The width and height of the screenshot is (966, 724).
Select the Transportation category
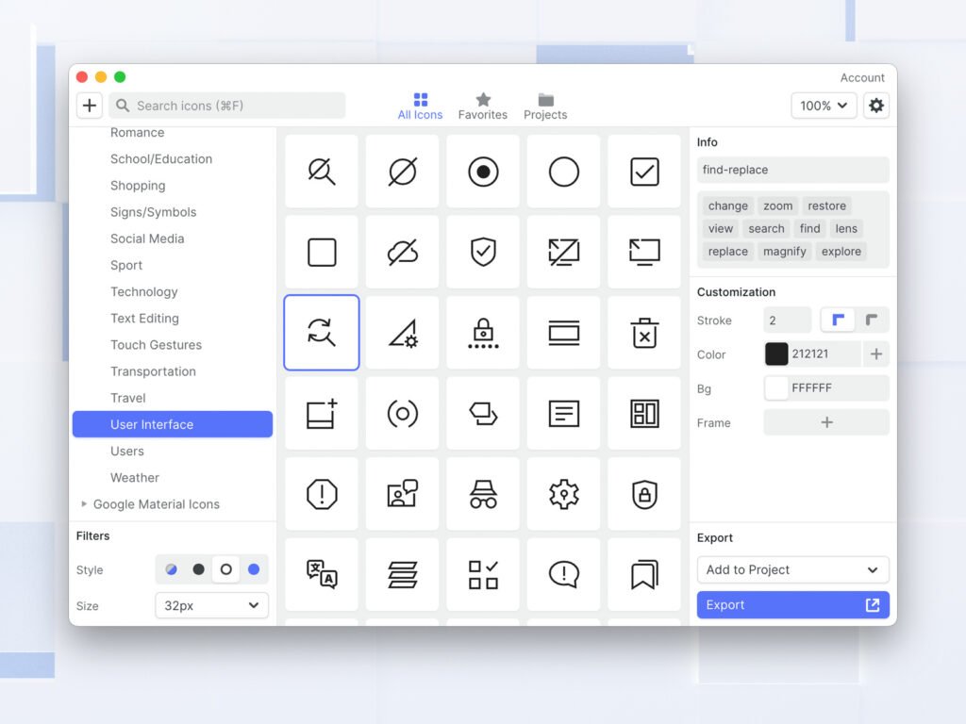[x=153, y=371]
